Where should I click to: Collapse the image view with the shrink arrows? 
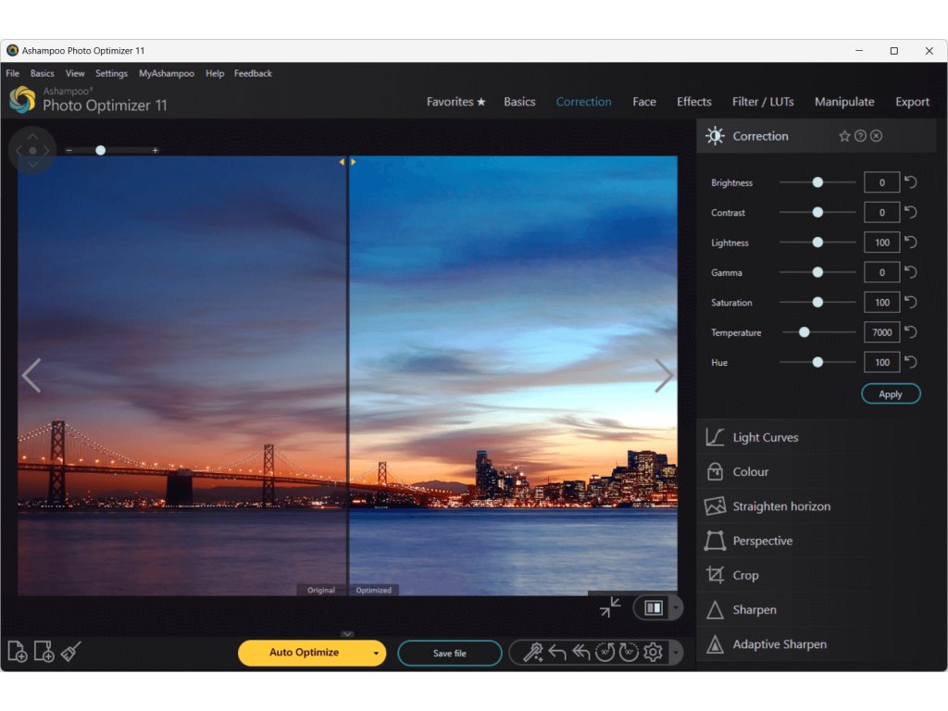610,607
